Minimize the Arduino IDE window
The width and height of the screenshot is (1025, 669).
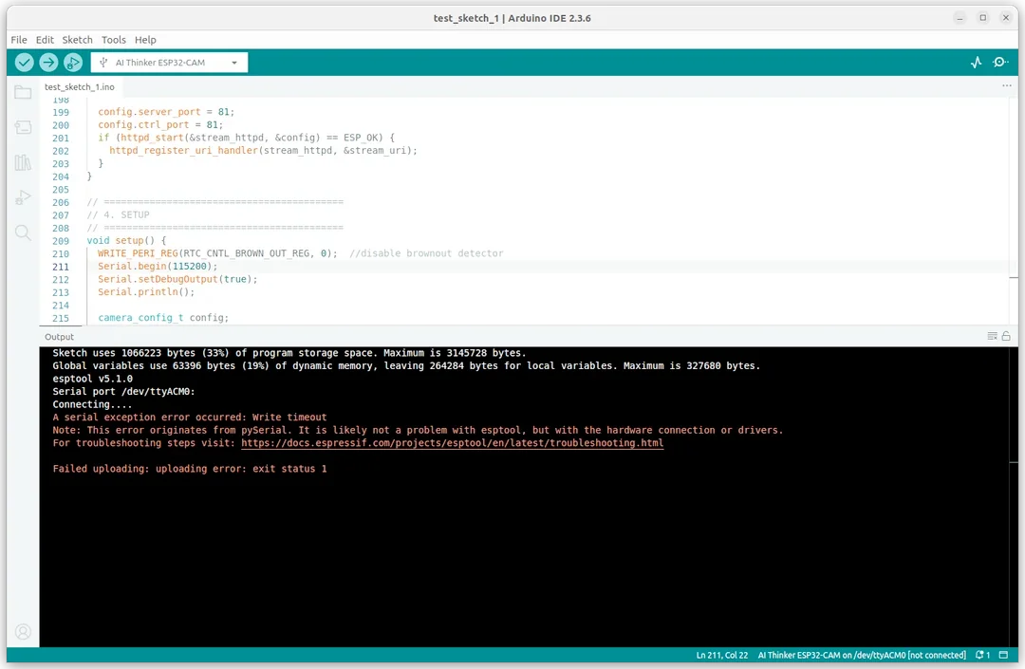960,18
